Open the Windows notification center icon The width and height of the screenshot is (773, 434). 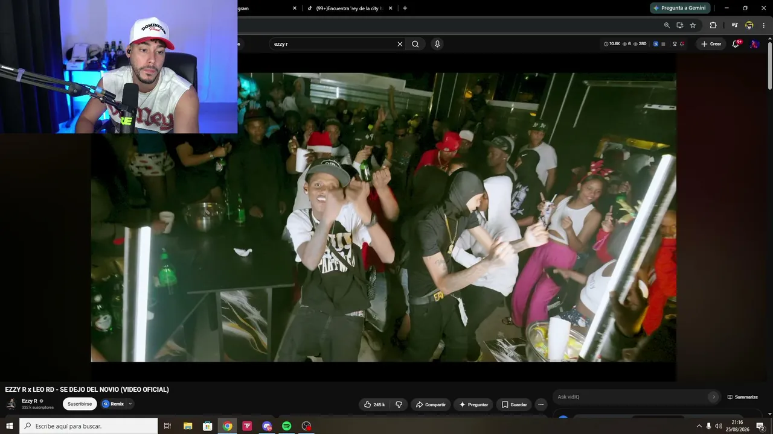[760, 426]
